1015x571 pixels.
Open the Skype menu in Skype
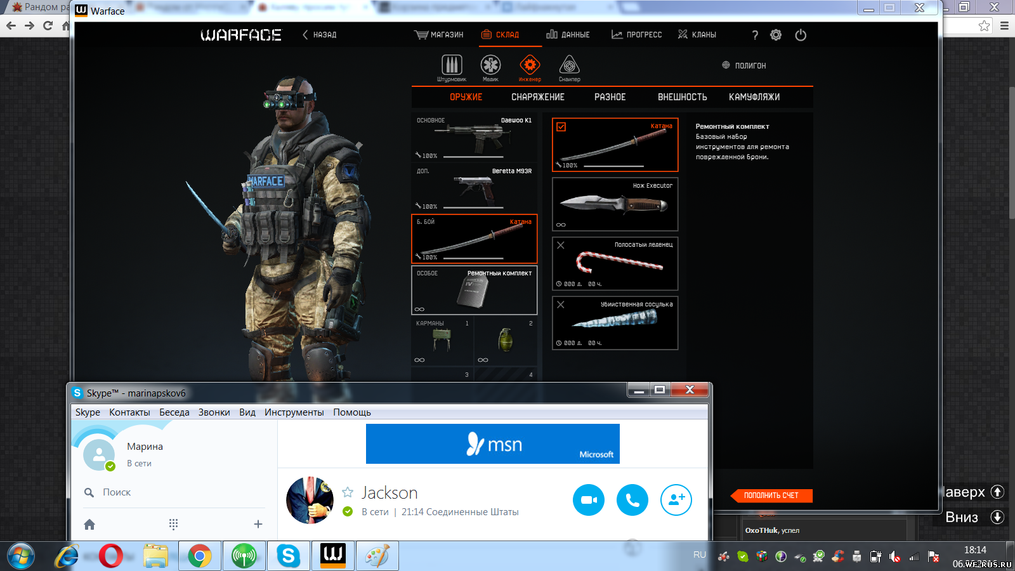[88, 412]
